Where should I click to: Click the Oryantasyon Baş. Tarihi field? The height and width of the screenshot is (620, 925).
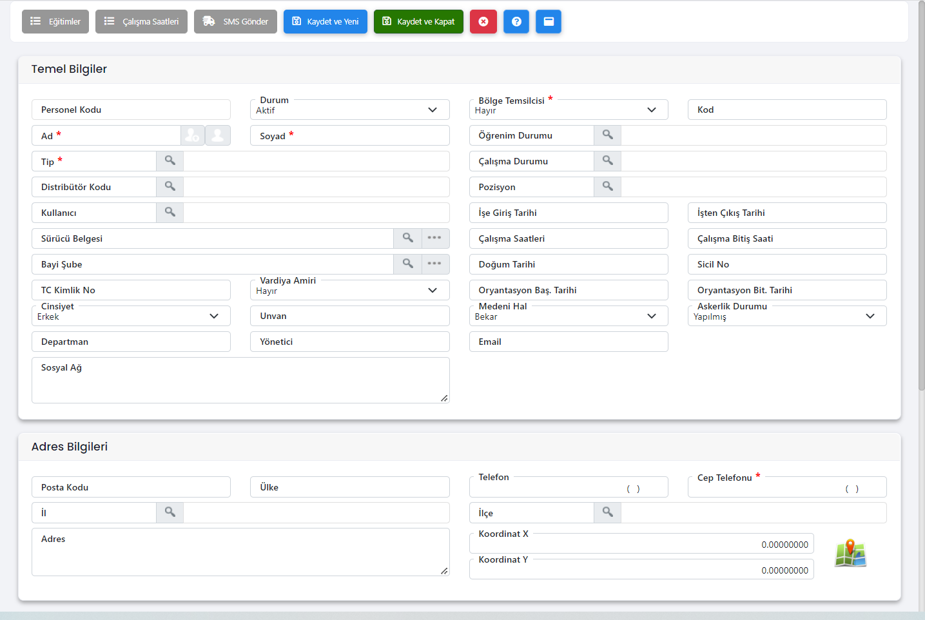tap(569, 290)
